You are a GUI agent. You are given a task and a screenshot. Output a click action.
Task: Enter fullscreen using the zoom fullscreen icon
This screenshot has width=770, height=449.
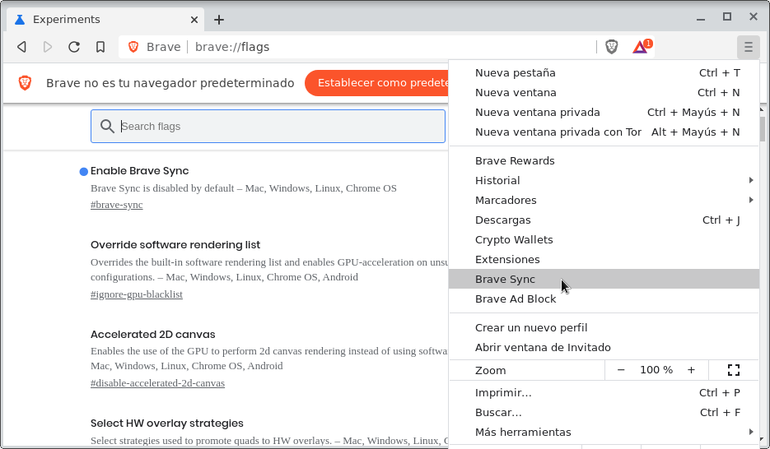(x=733, y=370)
